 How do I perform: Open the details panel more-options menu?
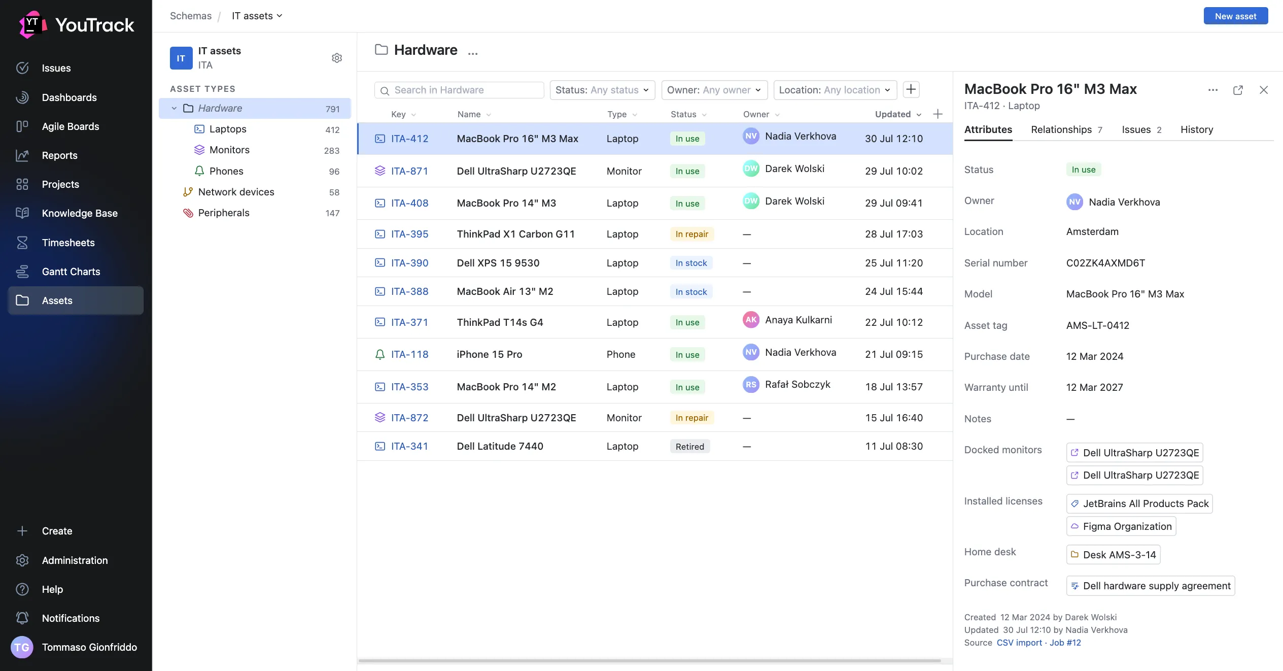tap(1213, 90)
